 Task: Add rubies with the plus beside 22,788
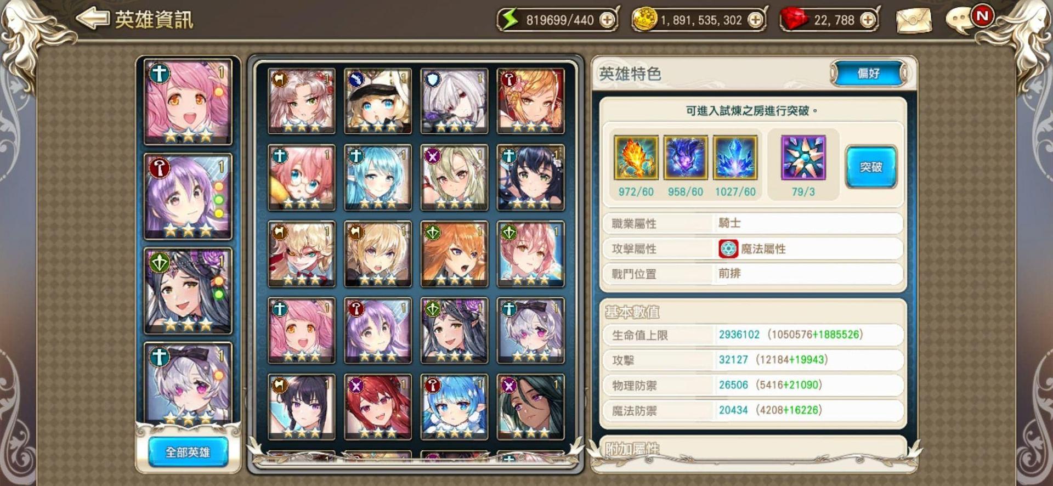[x=868, y=20]
